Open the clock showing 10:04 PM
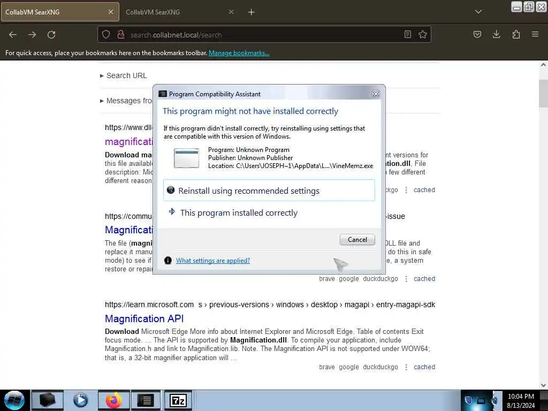The image size is (548, 411). tap(521, 400)
